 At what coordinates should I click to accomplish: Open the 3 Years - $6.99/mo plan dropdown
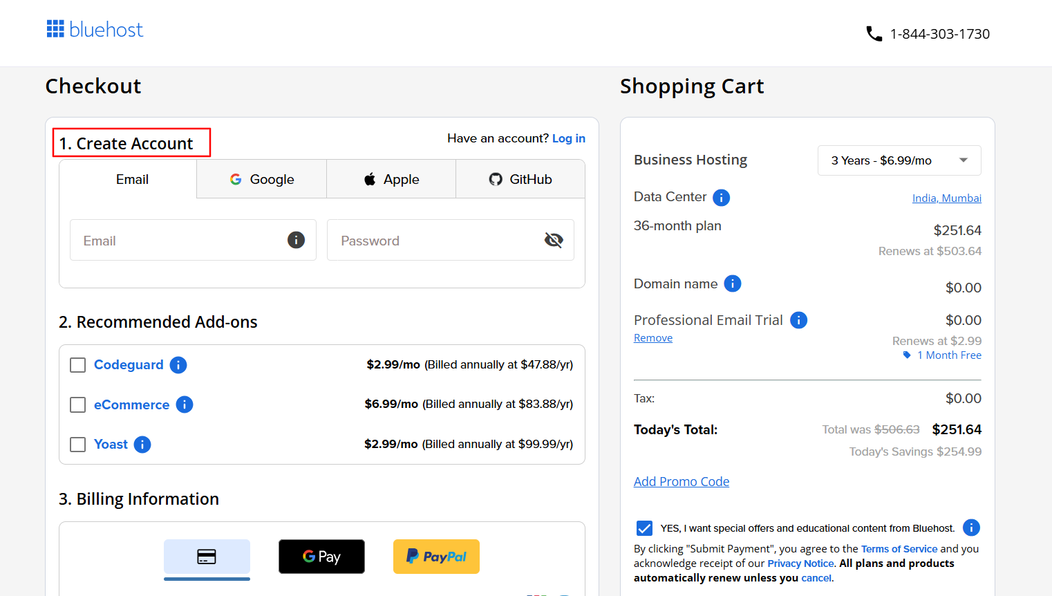[x=899, y=160]
